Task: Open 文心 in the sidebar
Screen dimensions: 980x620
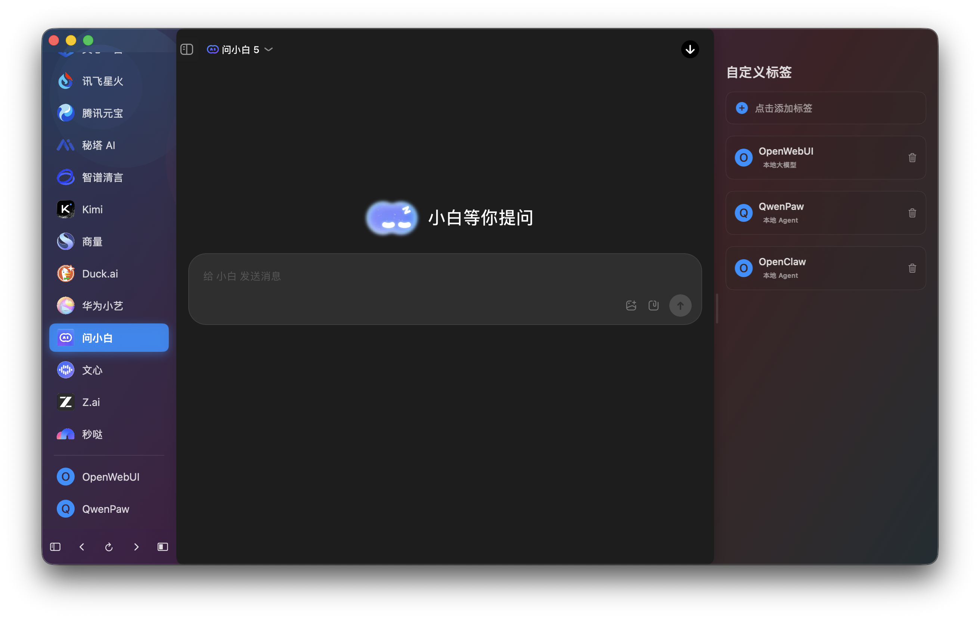Action: (109, 370)
